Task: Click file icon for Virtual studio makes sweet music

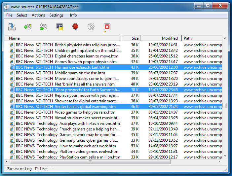Action: [x=12, y=118]
